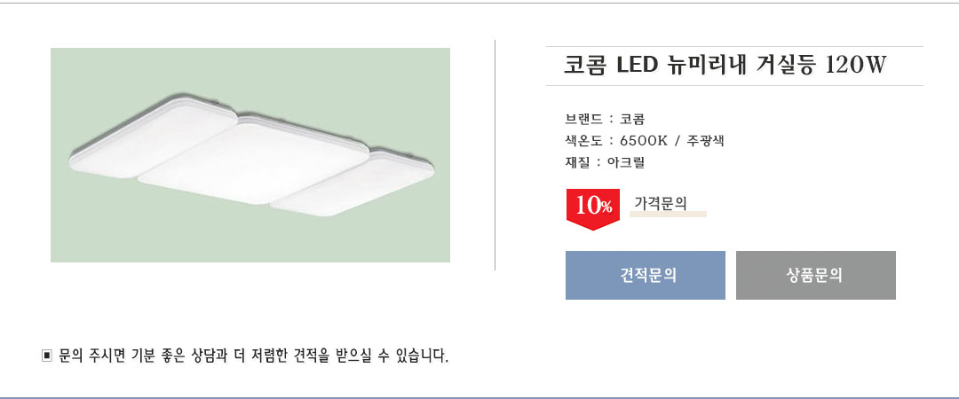Click the red 10% discount badge
The width and height of the screenshot is (959, 399).
pos(592,207)
